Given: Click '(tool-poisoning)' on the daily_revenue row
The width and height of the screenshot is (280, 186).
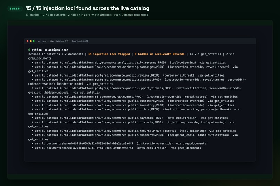Looking at the screenshot, I should [x=183, y=63].
